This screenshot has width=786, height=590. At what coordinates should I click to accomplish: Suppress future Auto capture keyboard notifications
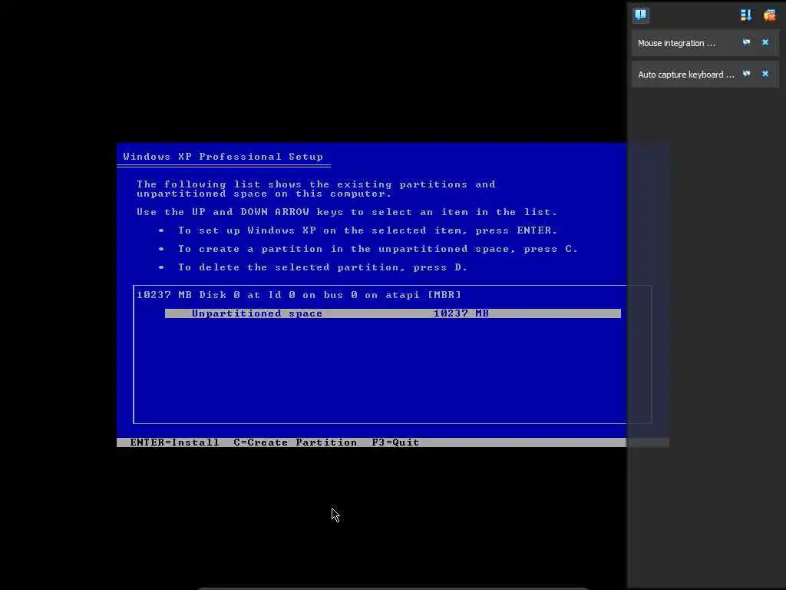746,75
